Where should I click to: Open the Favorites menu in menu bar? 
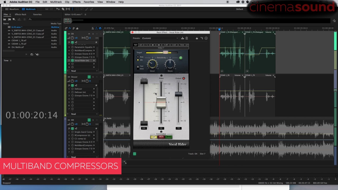[x=89, y=2]
